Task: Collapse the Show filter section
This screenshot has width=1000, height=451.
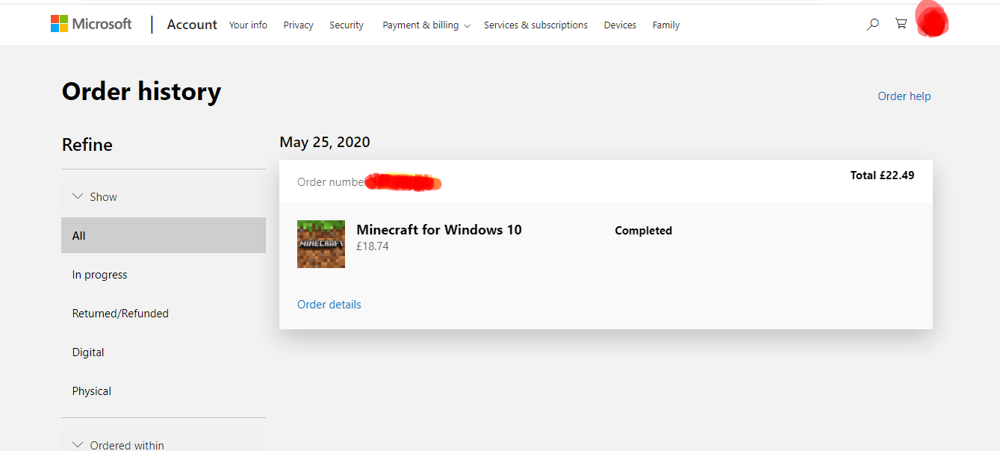Action: click(164, 197)
